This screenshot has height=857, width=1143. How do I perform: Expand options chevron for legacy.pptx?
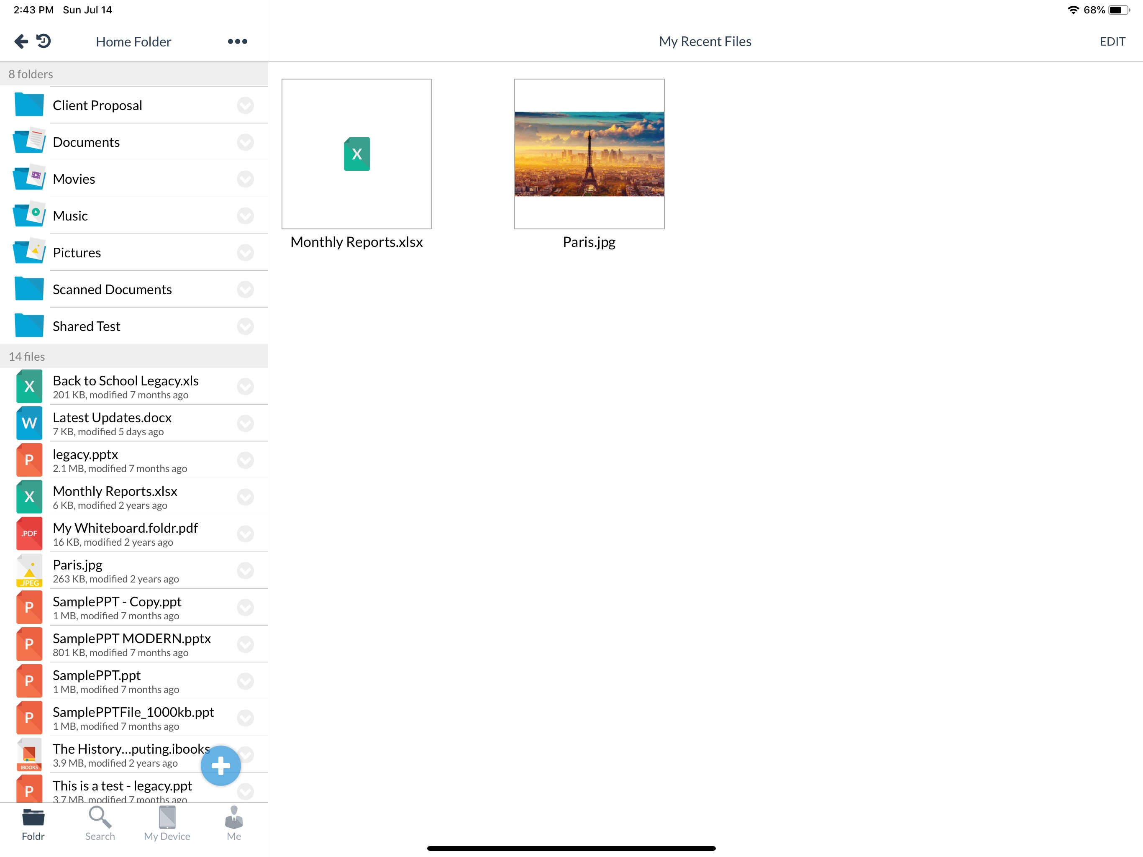click(x=246, y=460)
